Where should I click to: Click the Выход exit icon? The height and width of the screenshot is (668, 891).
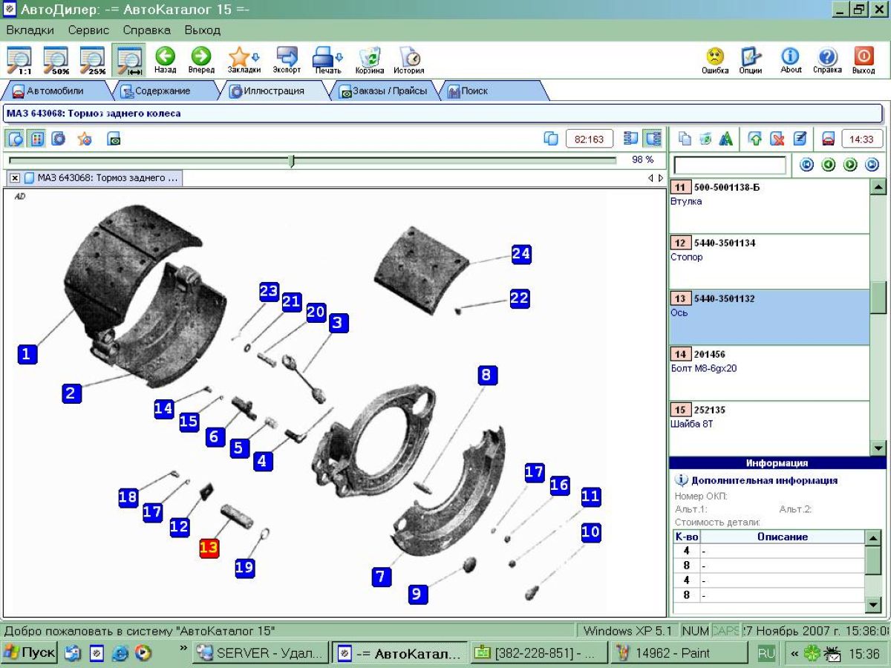(x=864, y=60)
